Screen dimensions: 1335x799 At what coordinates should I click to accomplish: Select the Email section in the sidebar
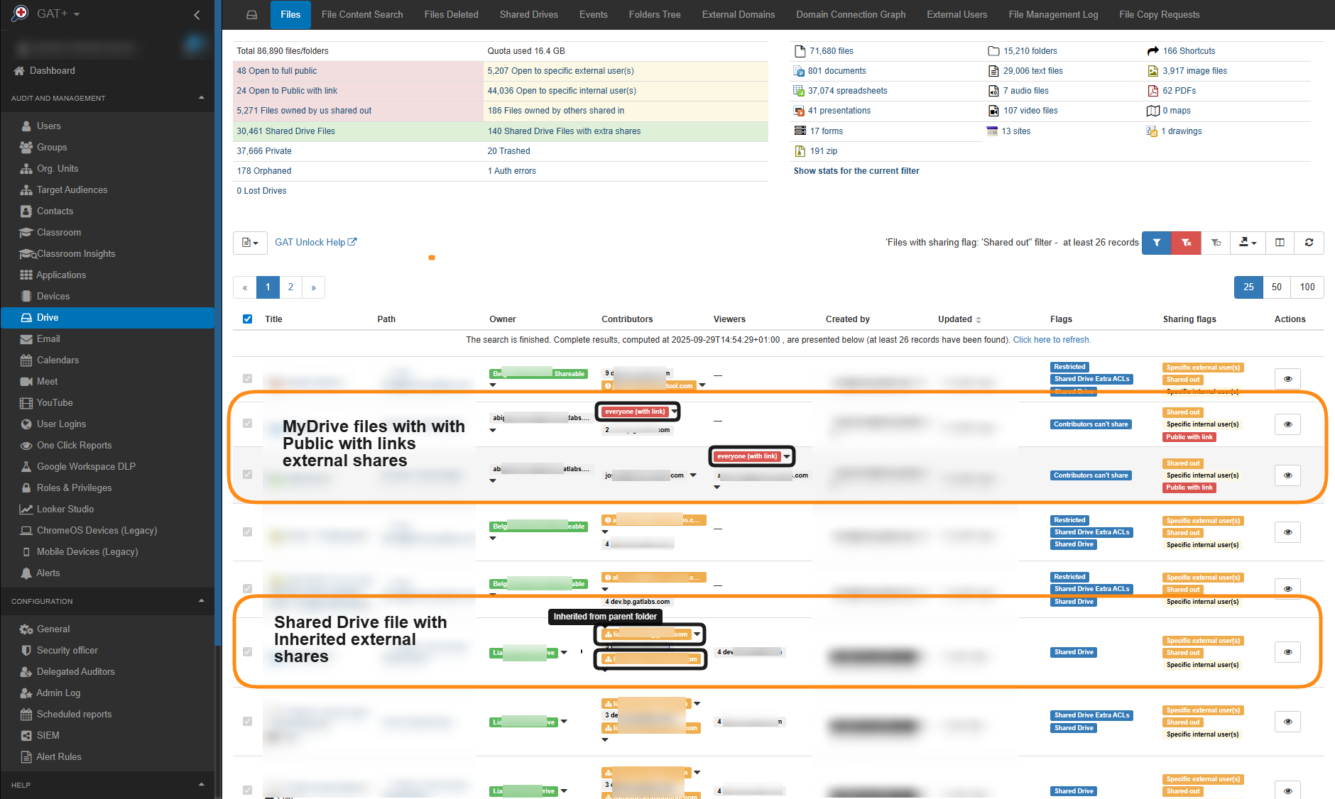coord(50,338)
